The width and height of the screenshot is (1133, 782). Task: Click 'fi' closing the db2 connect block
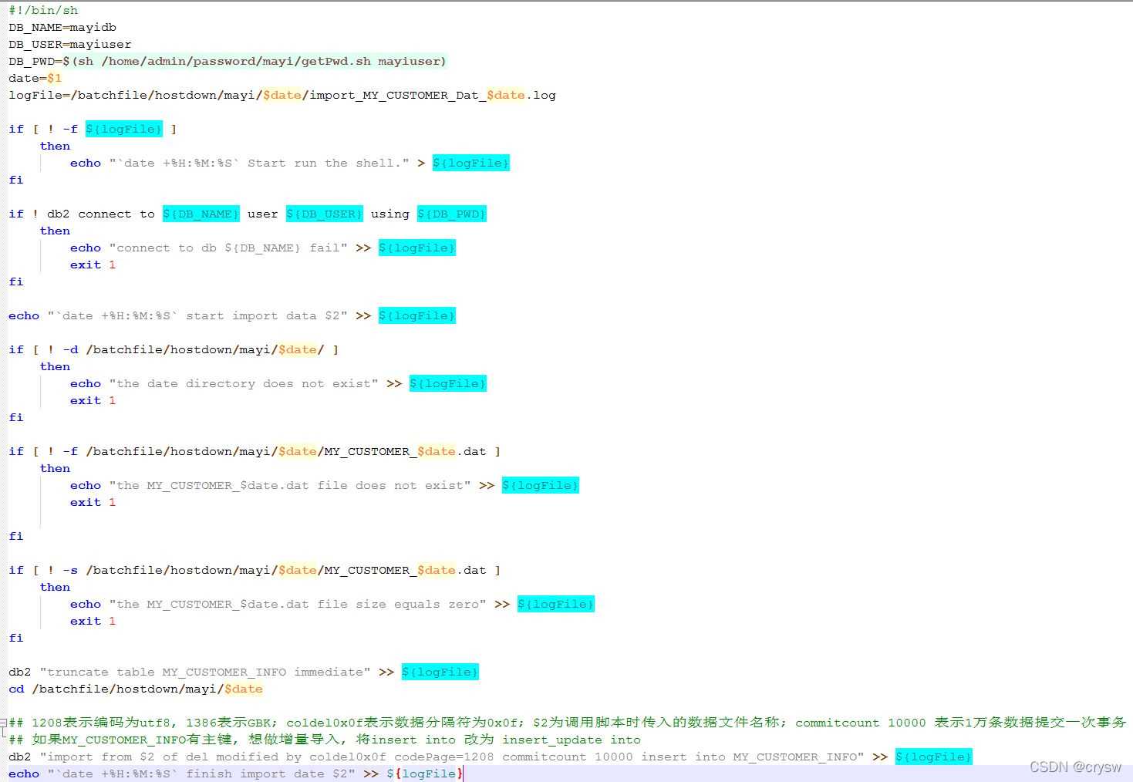16,281
